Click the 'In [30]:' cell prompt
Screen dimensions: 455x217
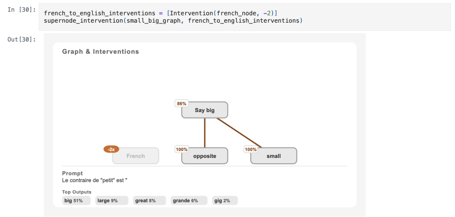[22, 10]
